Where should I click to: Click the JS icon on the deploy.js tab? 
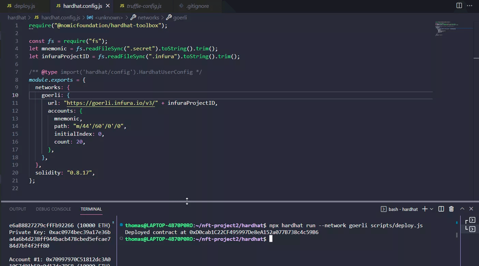click(9, 6)
